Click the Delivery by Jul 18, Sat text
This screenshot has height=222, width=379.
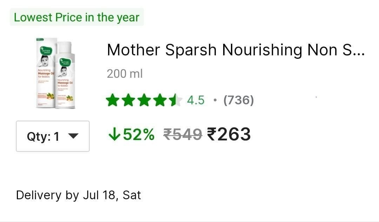[x=78, y=195]
